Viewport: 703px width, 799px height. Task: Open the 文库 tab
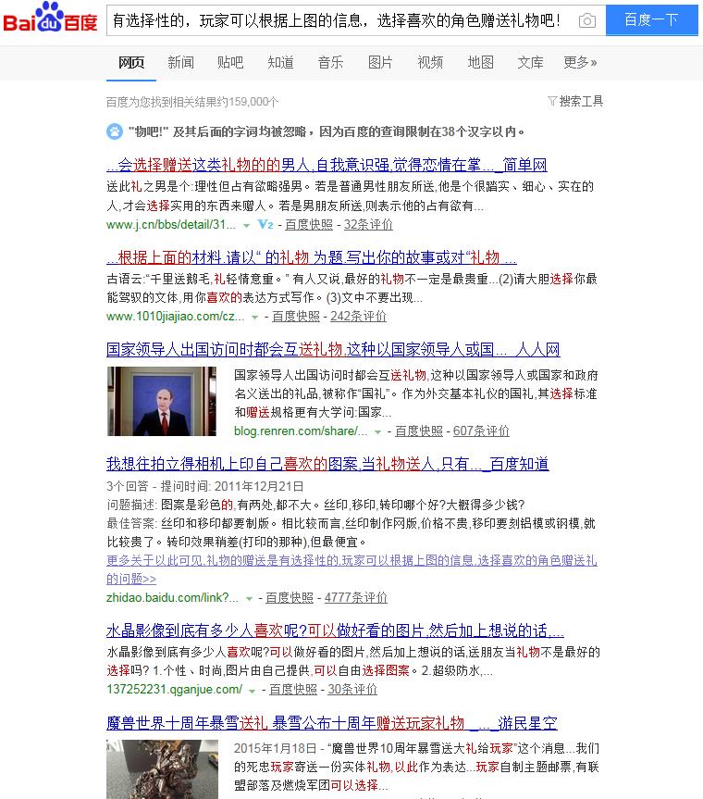pyautogui.click(x=530, y=62)
